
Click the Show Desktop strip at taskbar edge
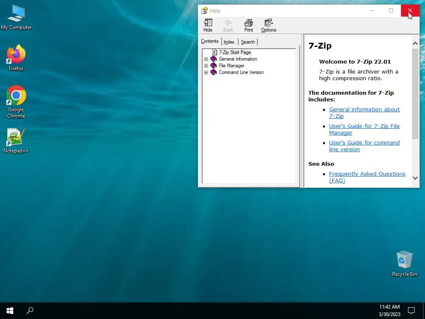coord(424,311)
